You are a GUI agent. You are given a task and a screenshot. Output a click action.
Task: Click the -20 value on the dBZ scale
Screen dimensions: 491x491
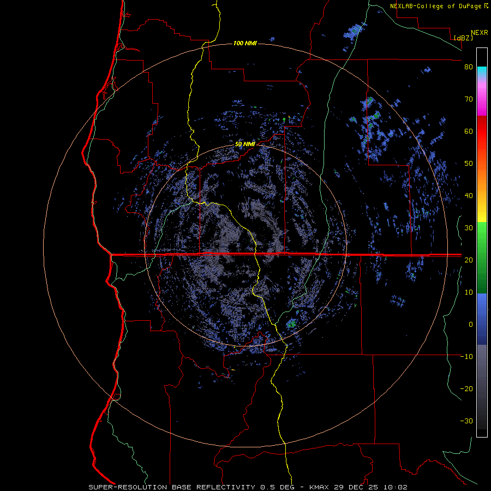pos(467,388)
